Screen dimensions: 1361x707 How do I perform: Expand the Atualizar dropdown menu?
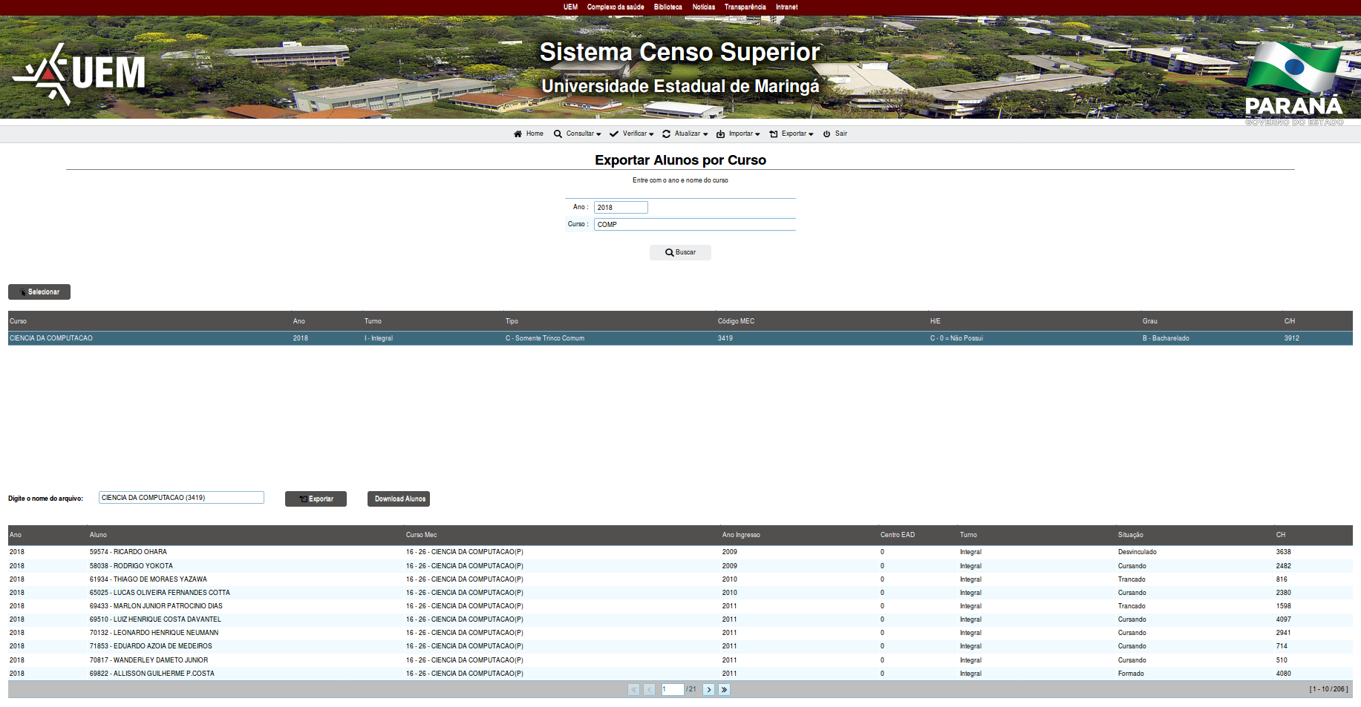[685, 134]
